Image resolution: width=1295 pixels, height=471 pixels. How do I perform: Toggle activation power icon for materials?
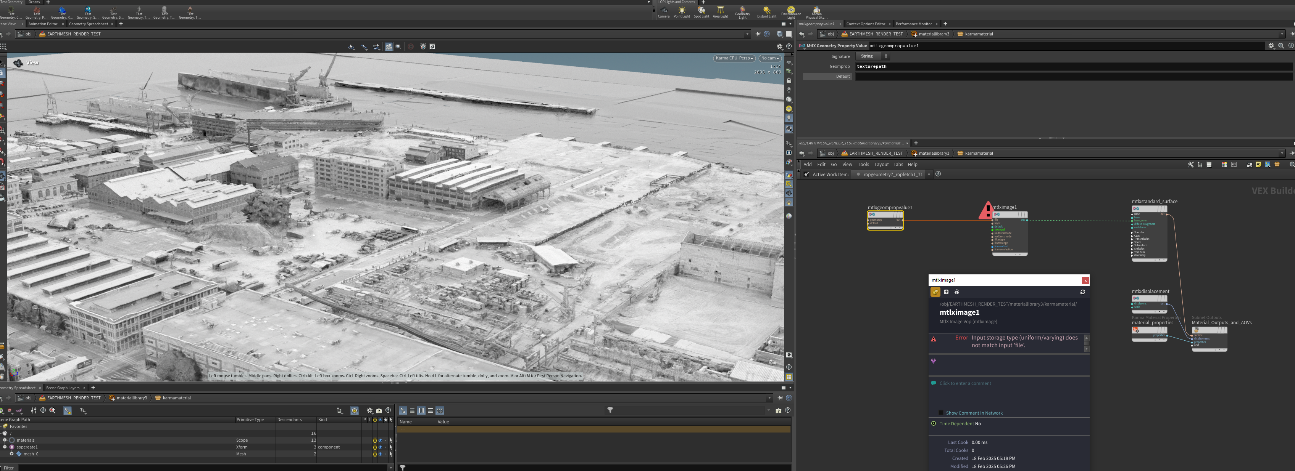374,440
